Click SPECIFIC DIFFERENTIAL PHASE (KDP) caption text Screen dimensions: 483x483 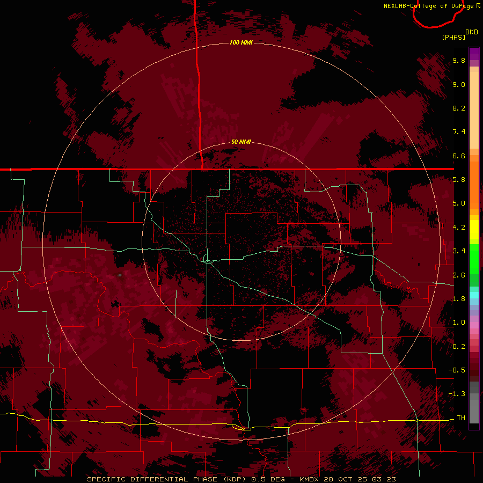(x=167, y=479)
